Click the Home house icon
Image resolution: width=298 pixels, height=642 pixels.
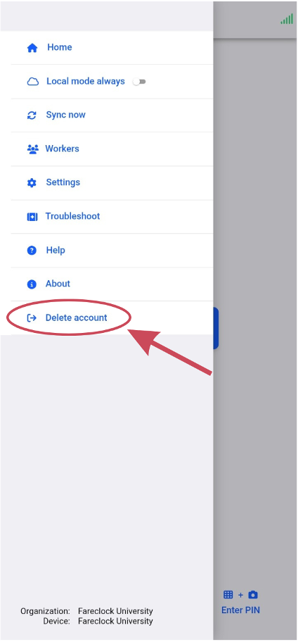[x=32, y=48]
